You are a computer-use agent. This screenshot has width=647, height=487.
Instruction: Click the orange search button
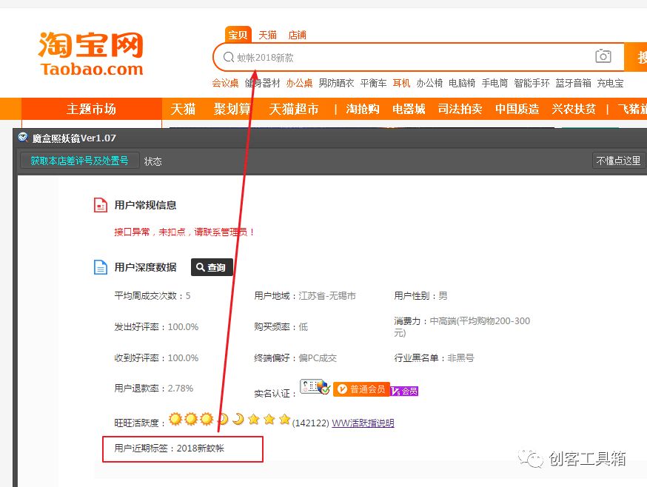(x=636, y=57)
